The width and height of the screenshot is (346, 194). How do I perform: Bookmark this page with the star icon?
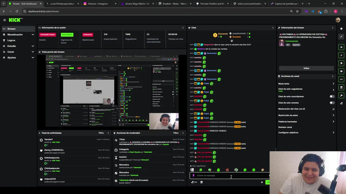click(297, 11)
